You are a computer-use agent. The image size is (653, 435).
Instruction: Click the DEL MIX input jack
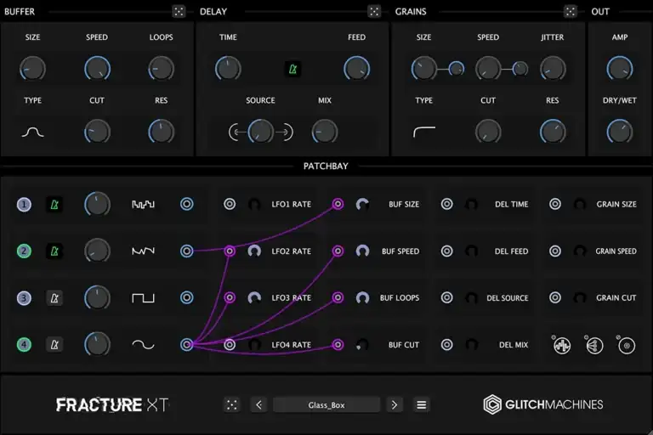447,345
